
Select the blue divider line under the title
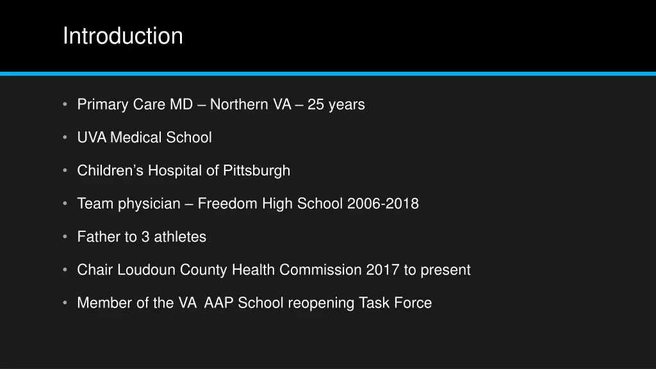(328, 74)
